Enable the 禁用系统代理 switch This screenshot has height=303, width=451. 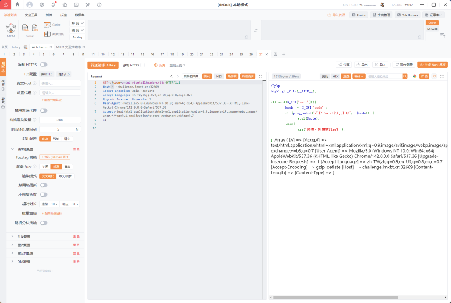point(44,110)
